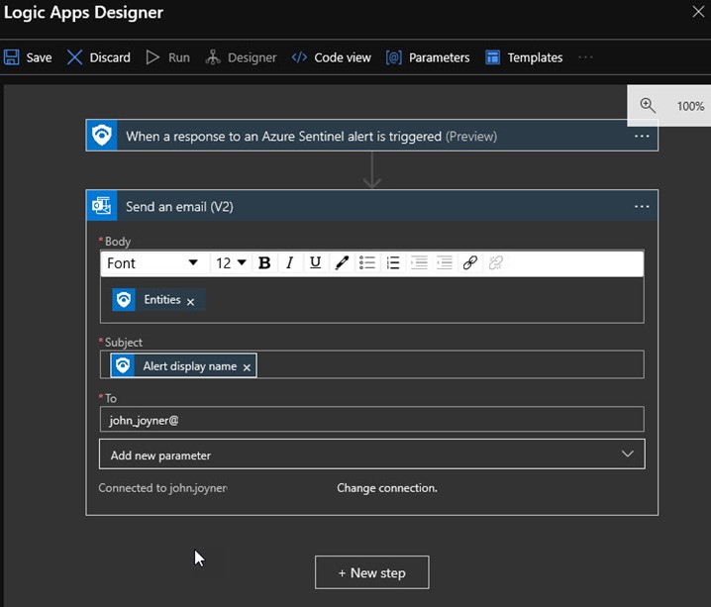Switch to Code view
The height and width of the screenshot is (607, 711).
tap(331, 57)
